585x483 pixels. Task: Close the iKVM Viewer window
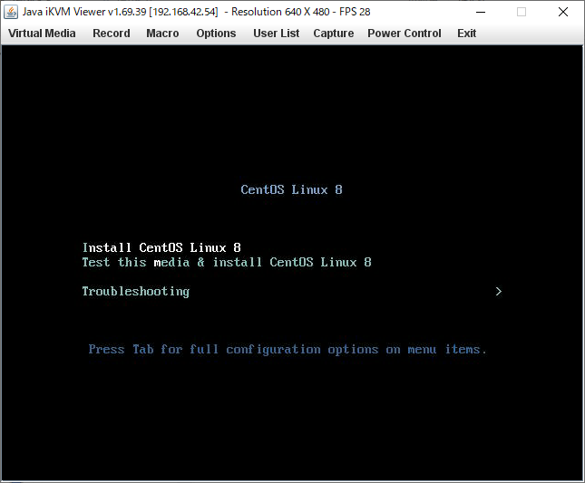563,12
